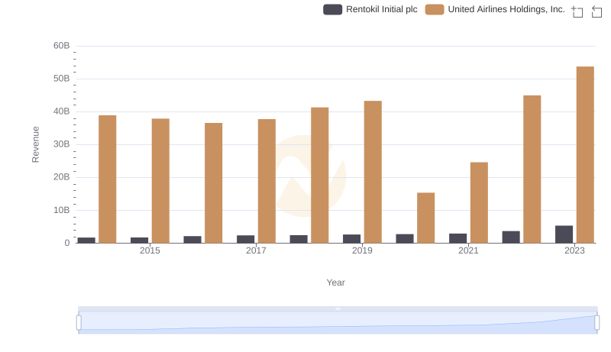Click the United Airlines 2019 bar
This screenshot has height=352, width=611.
[373, 172]
